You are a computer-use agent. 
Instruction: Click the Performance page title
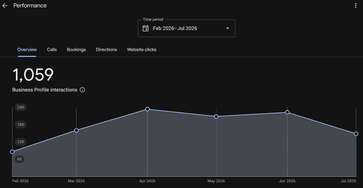30,6
